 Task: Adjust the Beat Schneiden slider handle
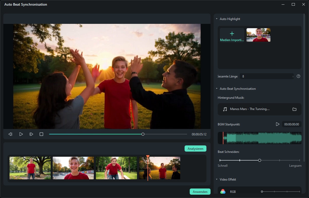(259, 160)
